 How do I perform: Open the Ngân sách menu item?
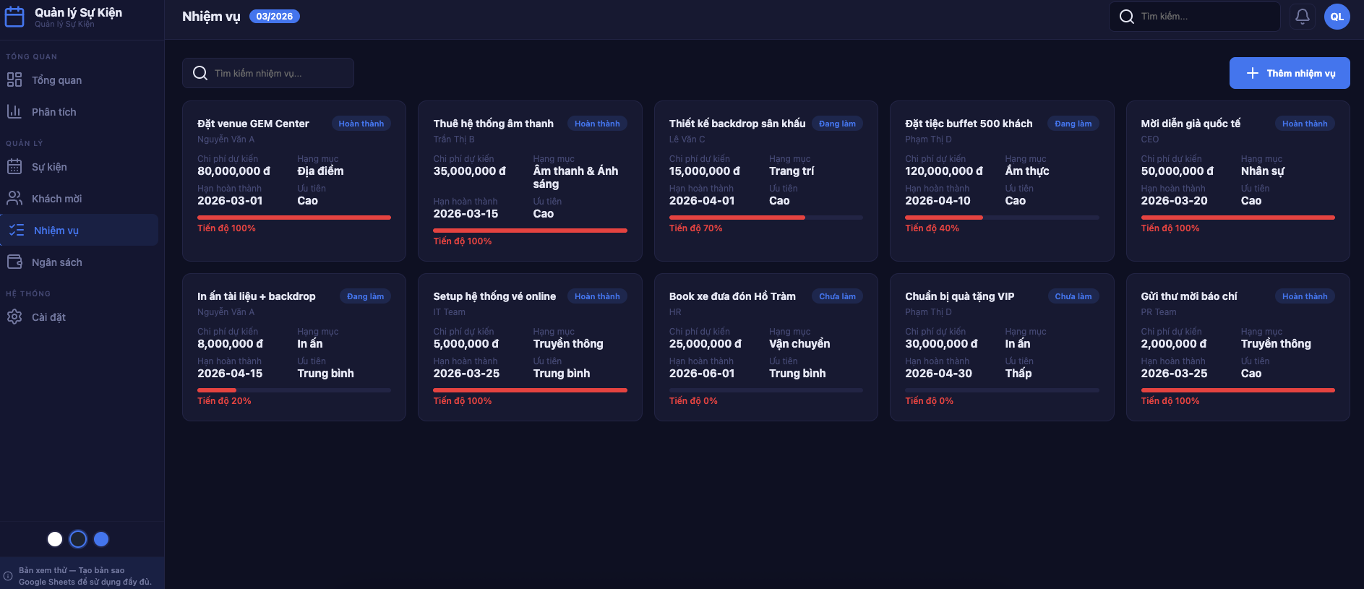[80, 262]
